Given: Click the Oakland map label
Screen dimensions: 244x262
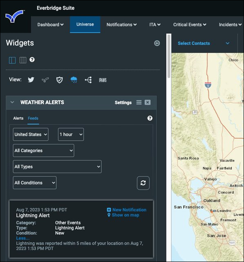Looking at the screenshot, I should click(212, 201).
